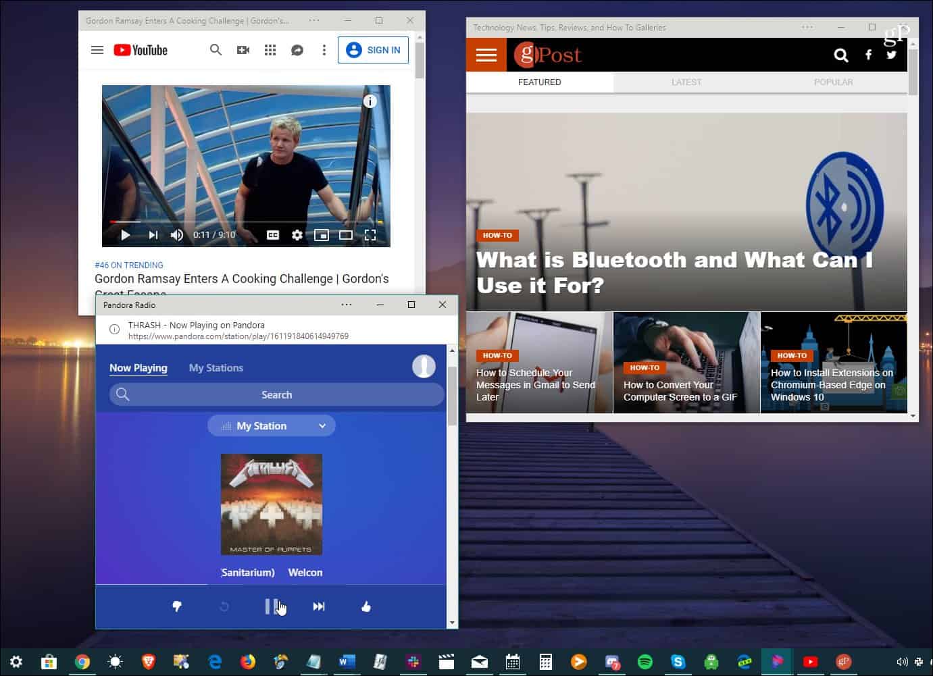933x676 pixels.
Task: Select the FEATURED tab on groovyPost
Action: 540,82
